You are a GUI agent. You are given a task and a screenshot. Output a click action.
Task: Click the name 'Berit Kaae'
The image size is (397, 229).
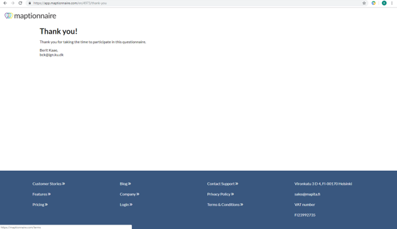point(49,50)
